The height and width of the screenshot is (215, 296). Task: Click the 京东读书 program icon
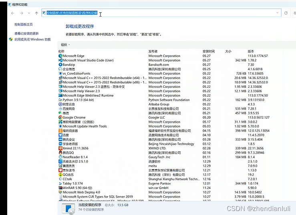60,170
